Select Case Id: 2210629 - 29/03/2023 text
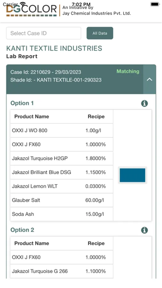Viewport: 162px width, 288px height. click(46, 72)
